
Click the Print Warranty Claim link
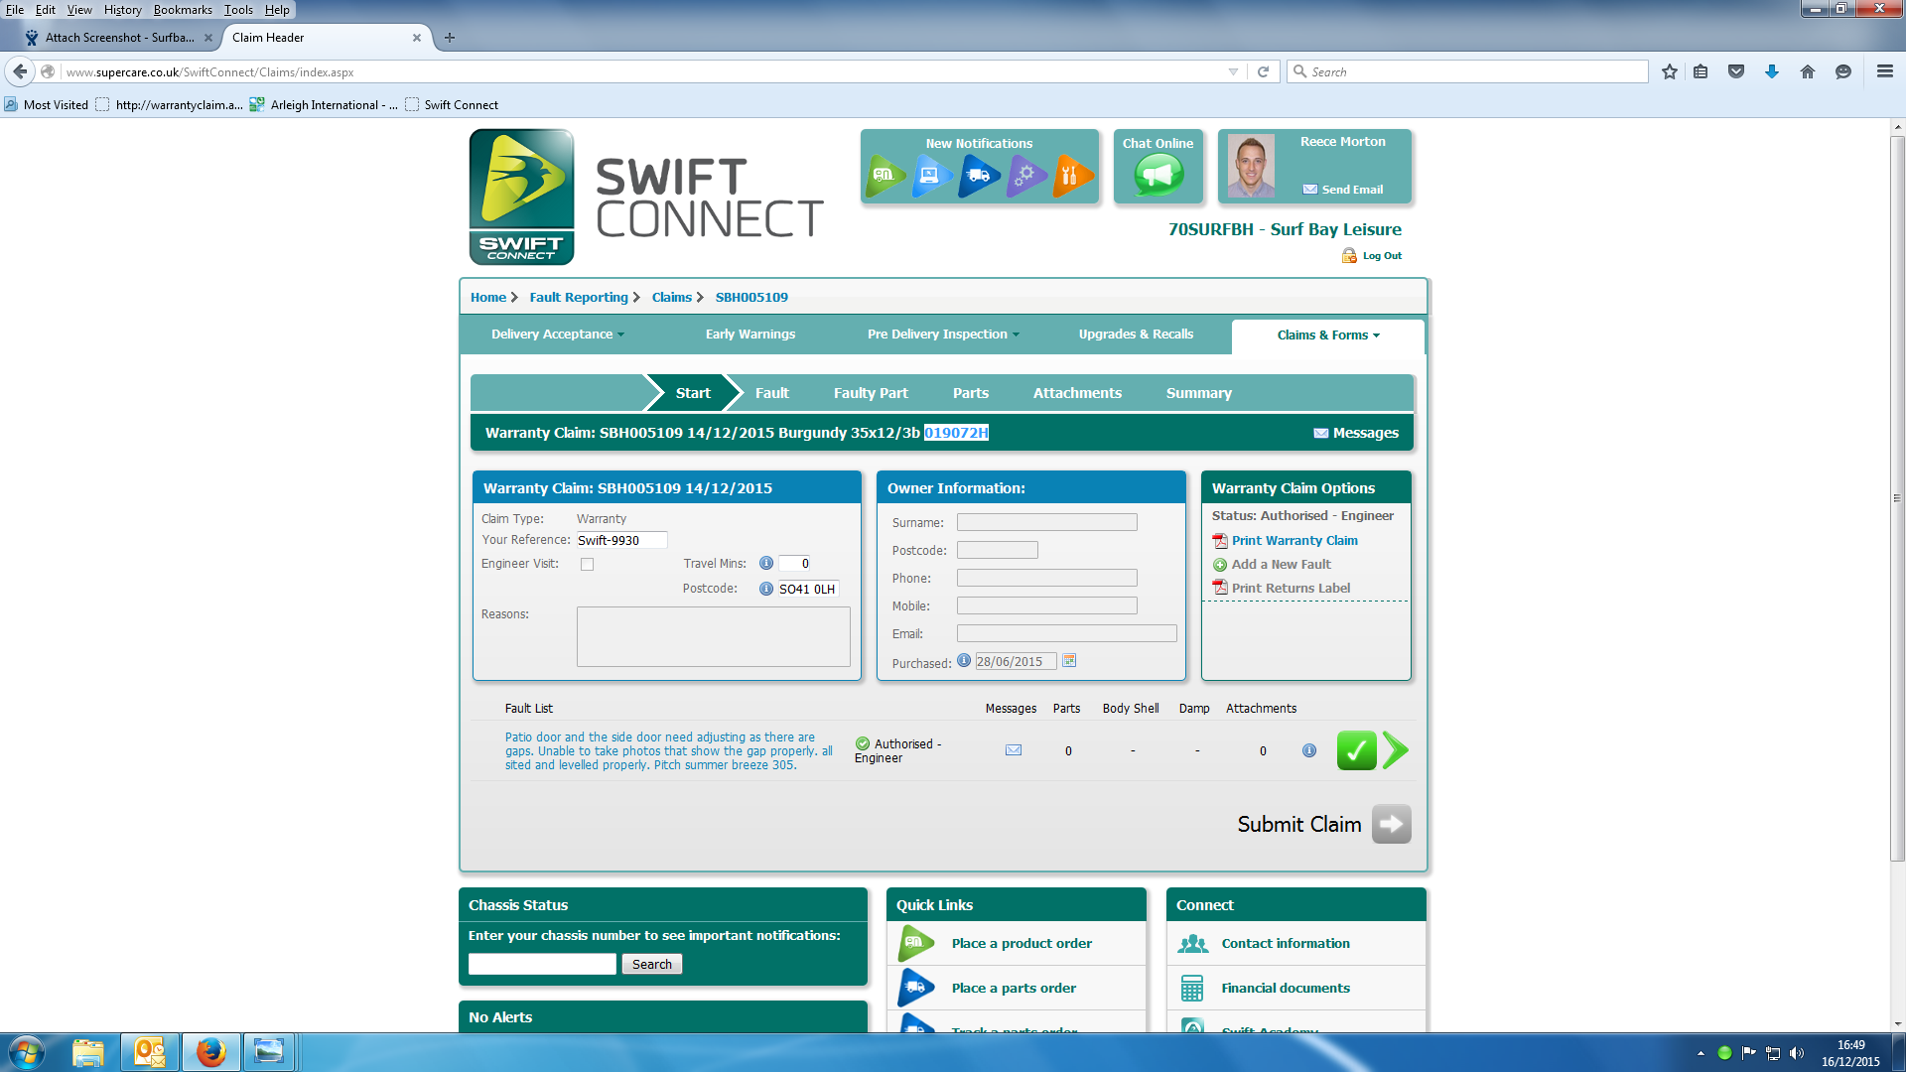pos(1293,540)
